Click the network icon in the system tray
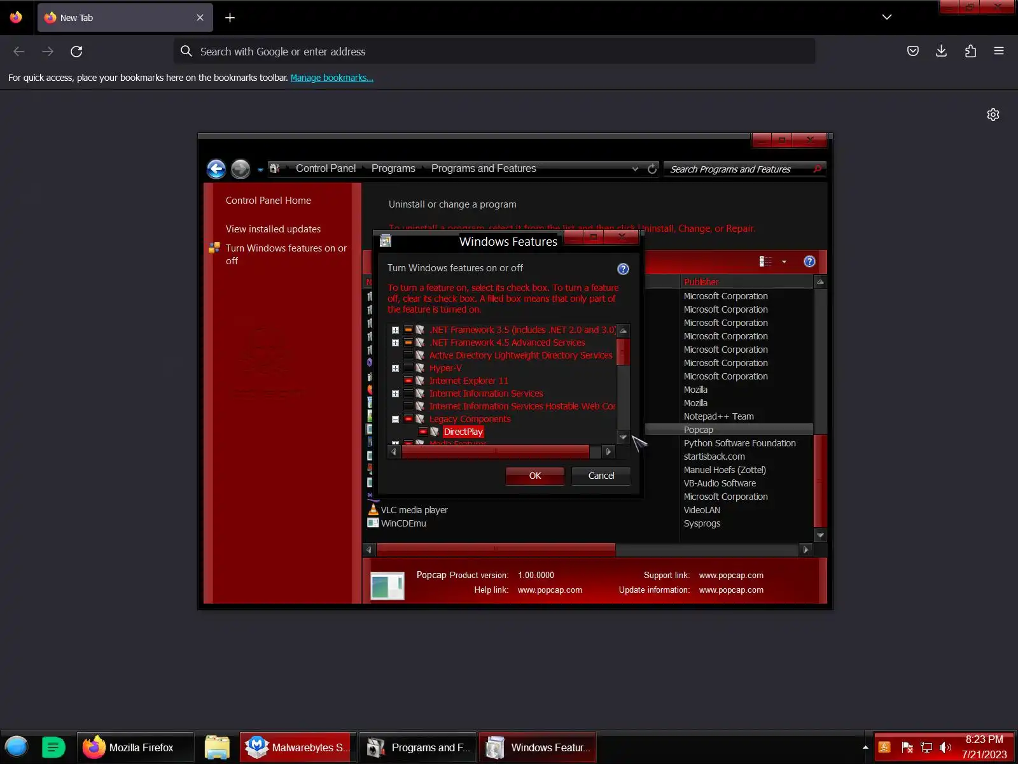This screenshot has height=764, width=1018. click(x=926, y=747)
